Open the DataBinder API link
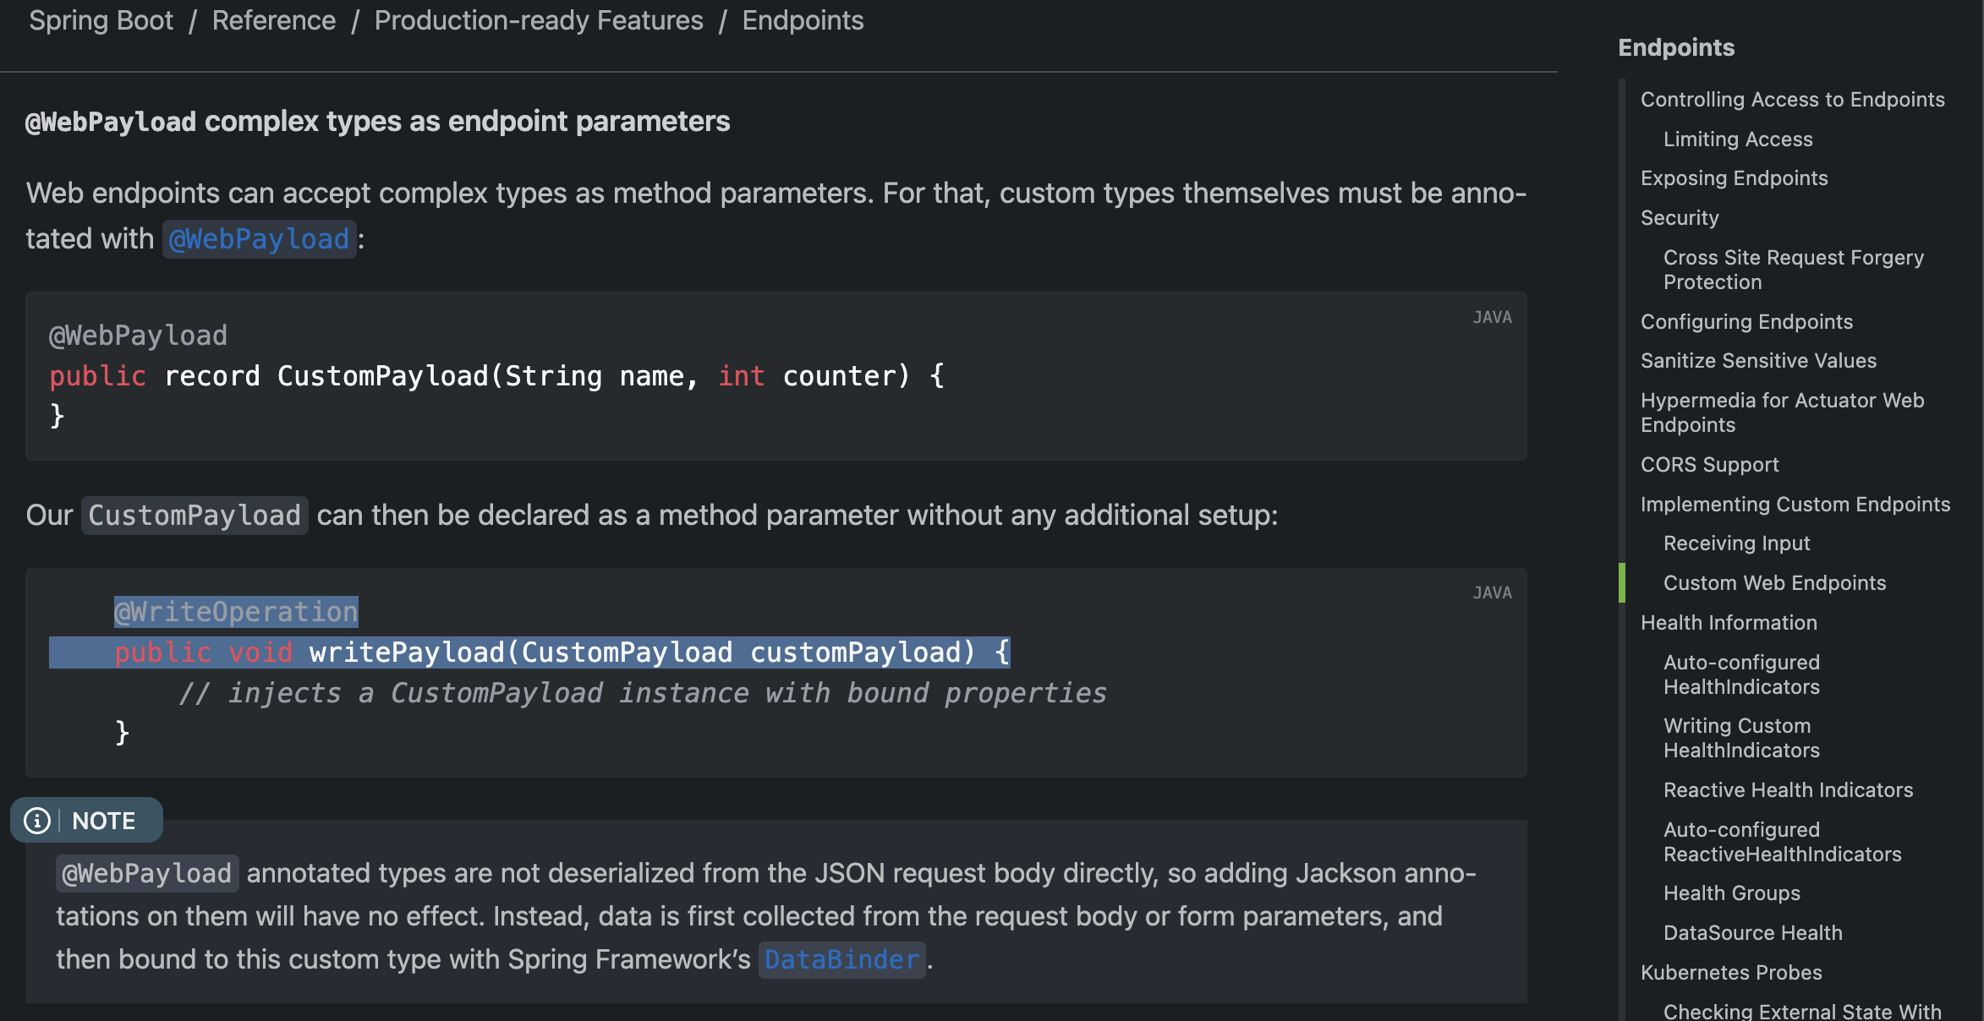Viewport: 1984px width, 1021px height. 841,959
